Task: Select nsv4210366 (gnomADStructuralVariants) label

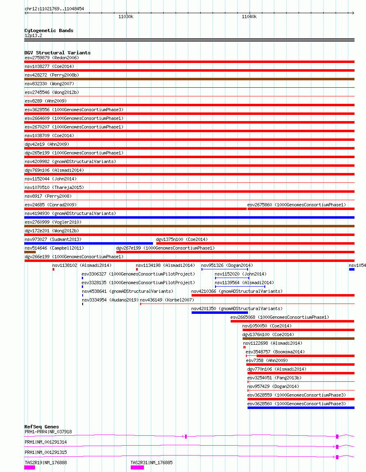Action: 237,291
